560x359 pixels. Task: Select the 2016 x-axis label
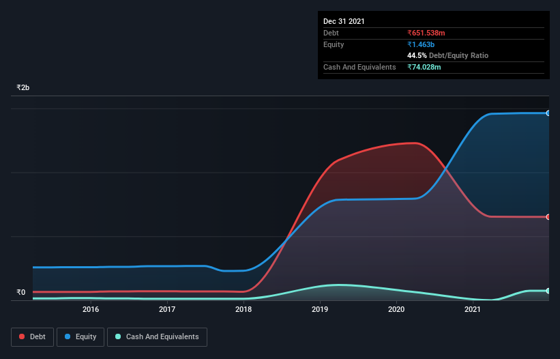point(91,309)
